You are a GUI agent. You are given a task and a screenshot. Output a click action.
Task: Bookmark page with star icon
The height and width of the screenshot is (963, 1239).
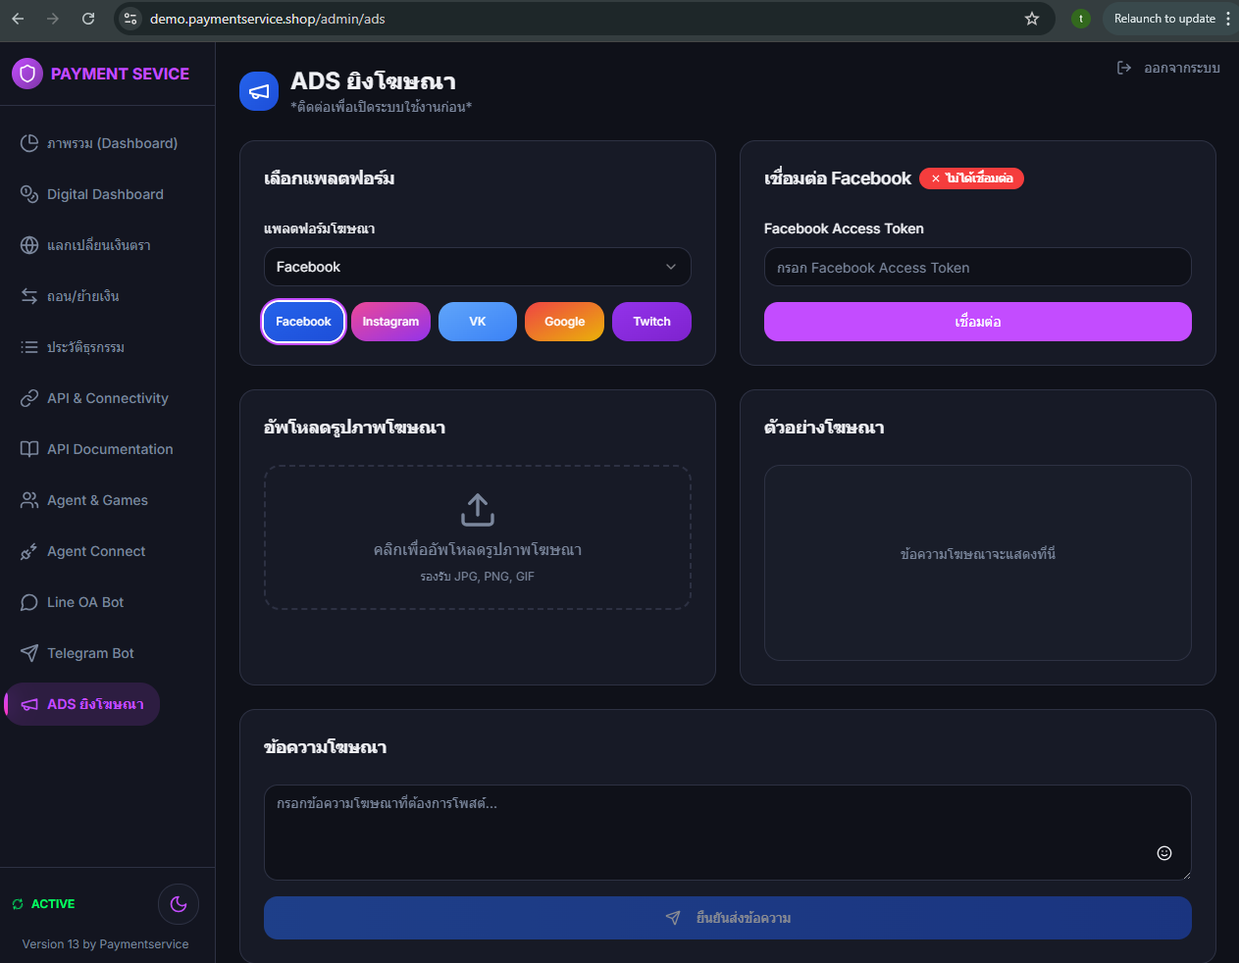(1032, 19)
